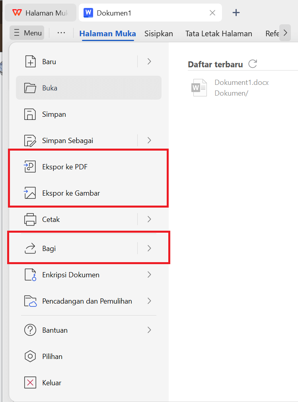Add a new tab with plus

(x=236, y=13)
